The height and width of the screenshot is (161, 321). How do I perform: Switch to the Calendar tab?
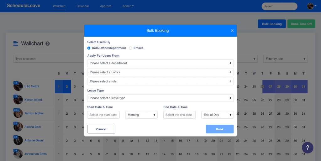coord(83,6)
